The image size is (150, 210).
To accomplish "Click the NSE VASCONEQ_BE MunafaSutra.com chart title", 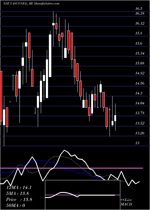I will 31,4.
